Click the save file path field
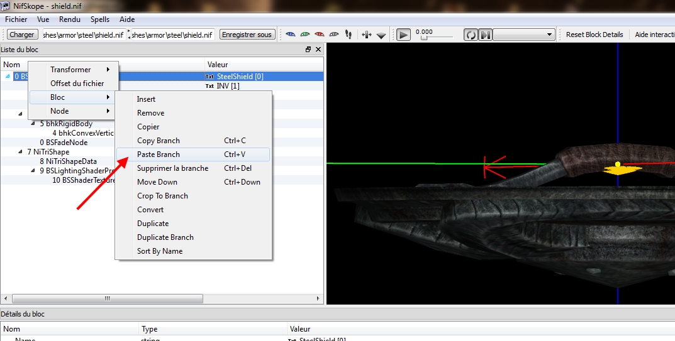Screen dimensions: 675x341 tap(172, 35)
